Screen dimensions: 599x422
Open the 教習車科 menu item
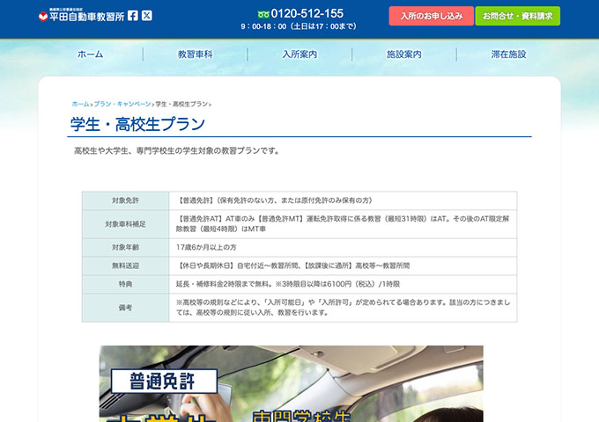click(196, 55)
